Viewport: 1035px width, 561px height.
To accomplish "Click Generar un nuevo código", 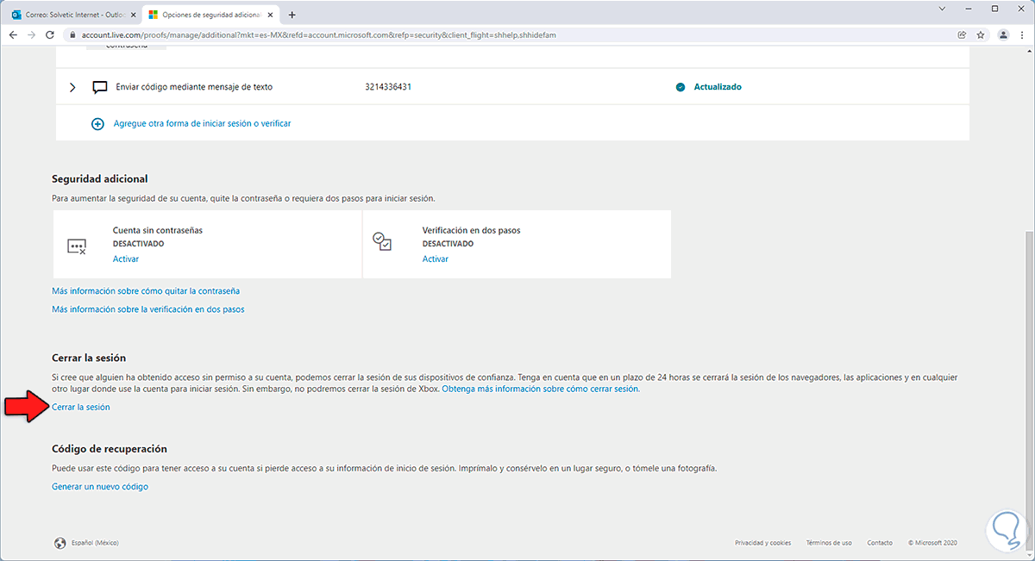I will click(x=100, y=487).
